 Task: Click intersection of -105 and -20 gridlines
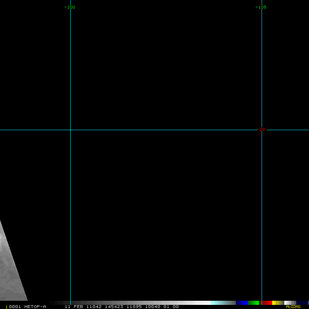(262, 130)
